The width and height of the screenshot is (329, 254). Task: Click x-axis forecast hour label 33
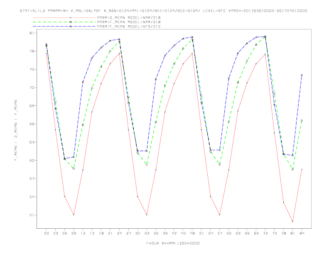147,233
